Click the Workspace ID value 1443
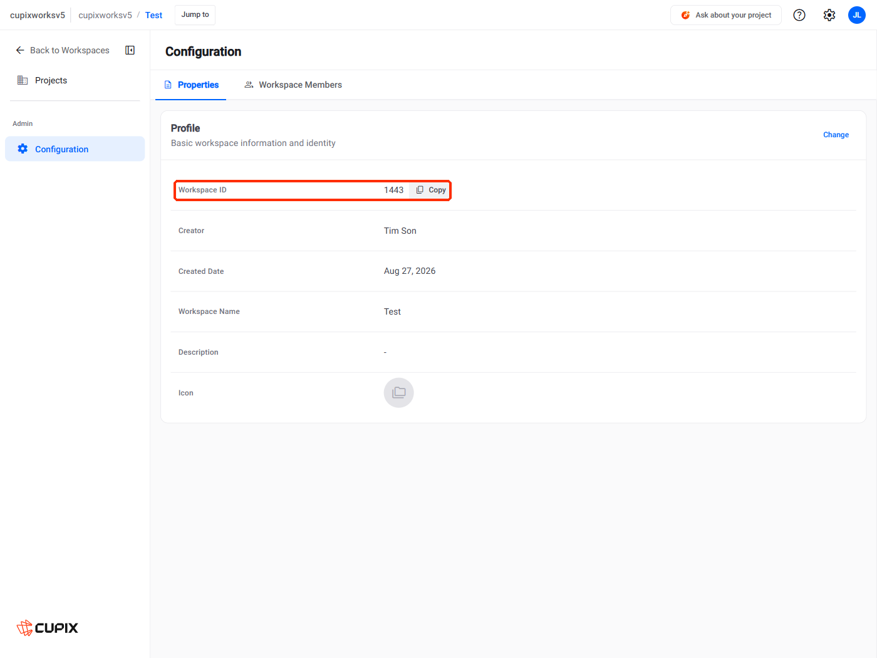This screenshot has width=877, height=658. point(394,190)
